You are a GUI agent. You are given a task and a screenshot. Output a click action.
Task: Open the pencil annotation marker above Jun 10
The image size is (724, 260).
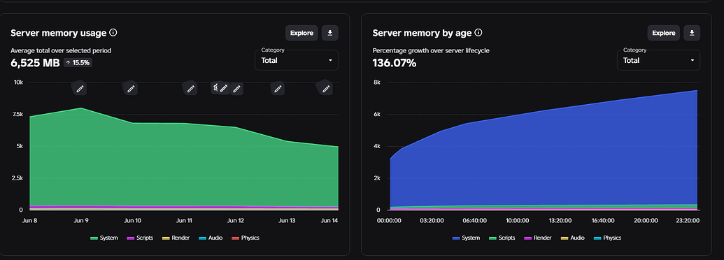(x=131, y=89)
